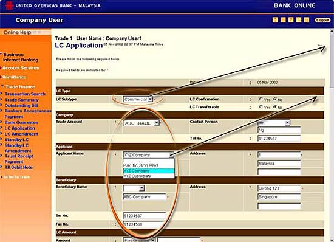
Task: Open Contact Person title Mr dropdown
Action: 274,123
